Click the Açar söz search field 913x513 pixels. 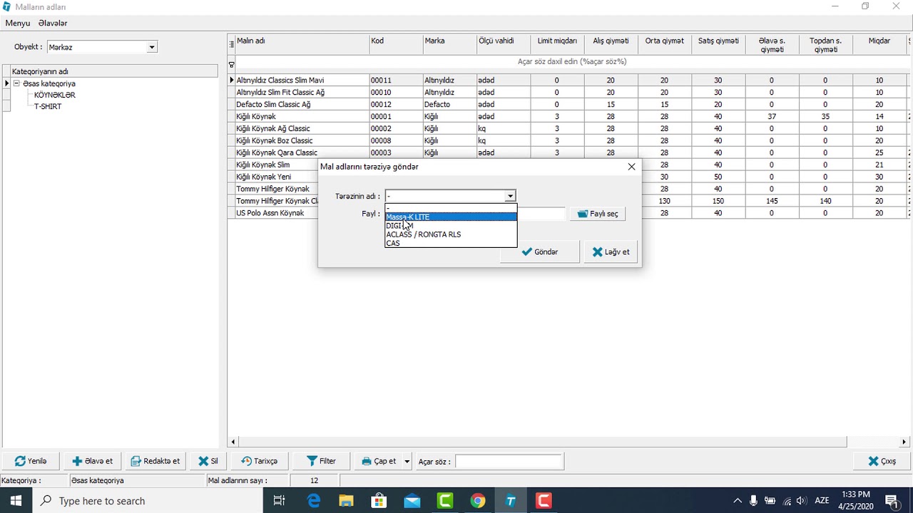[x=509, y=462]
